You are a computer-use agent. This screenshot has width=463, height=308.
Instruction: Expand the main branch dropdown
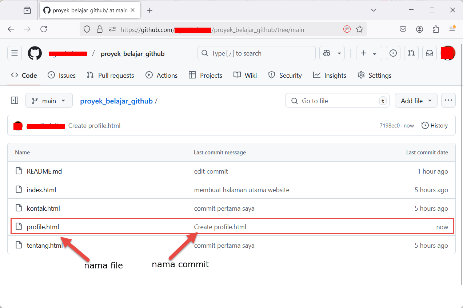(49, 101)
